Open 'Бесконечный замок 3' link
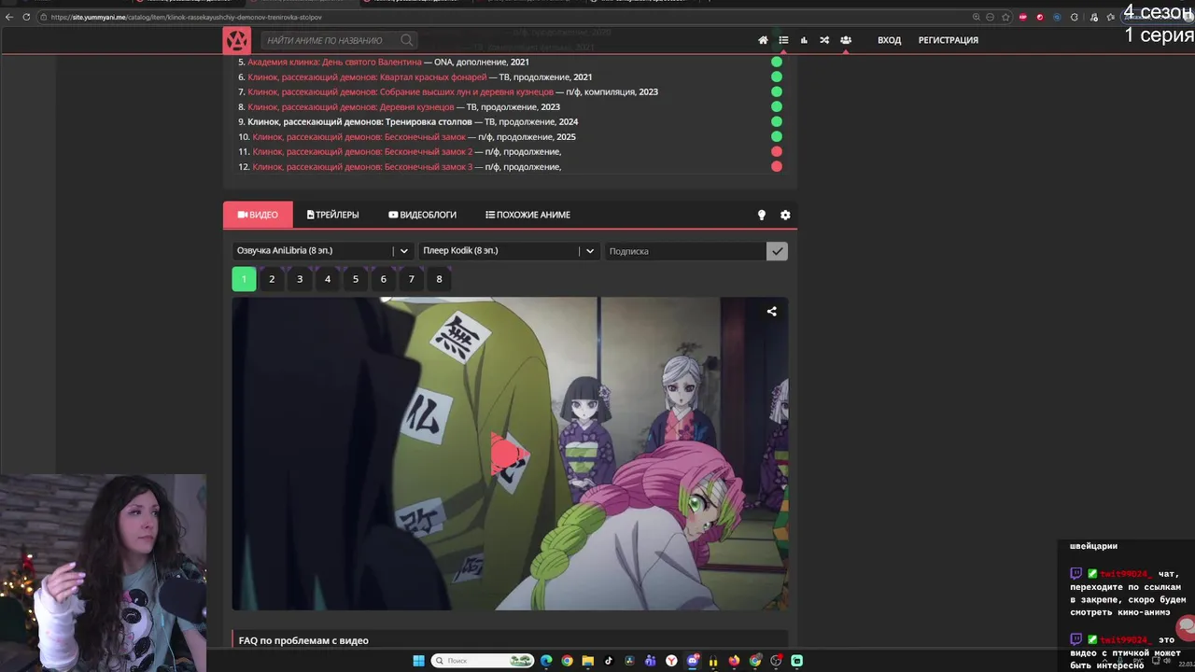Screen dimensions: 1195x672 point(362,167)
